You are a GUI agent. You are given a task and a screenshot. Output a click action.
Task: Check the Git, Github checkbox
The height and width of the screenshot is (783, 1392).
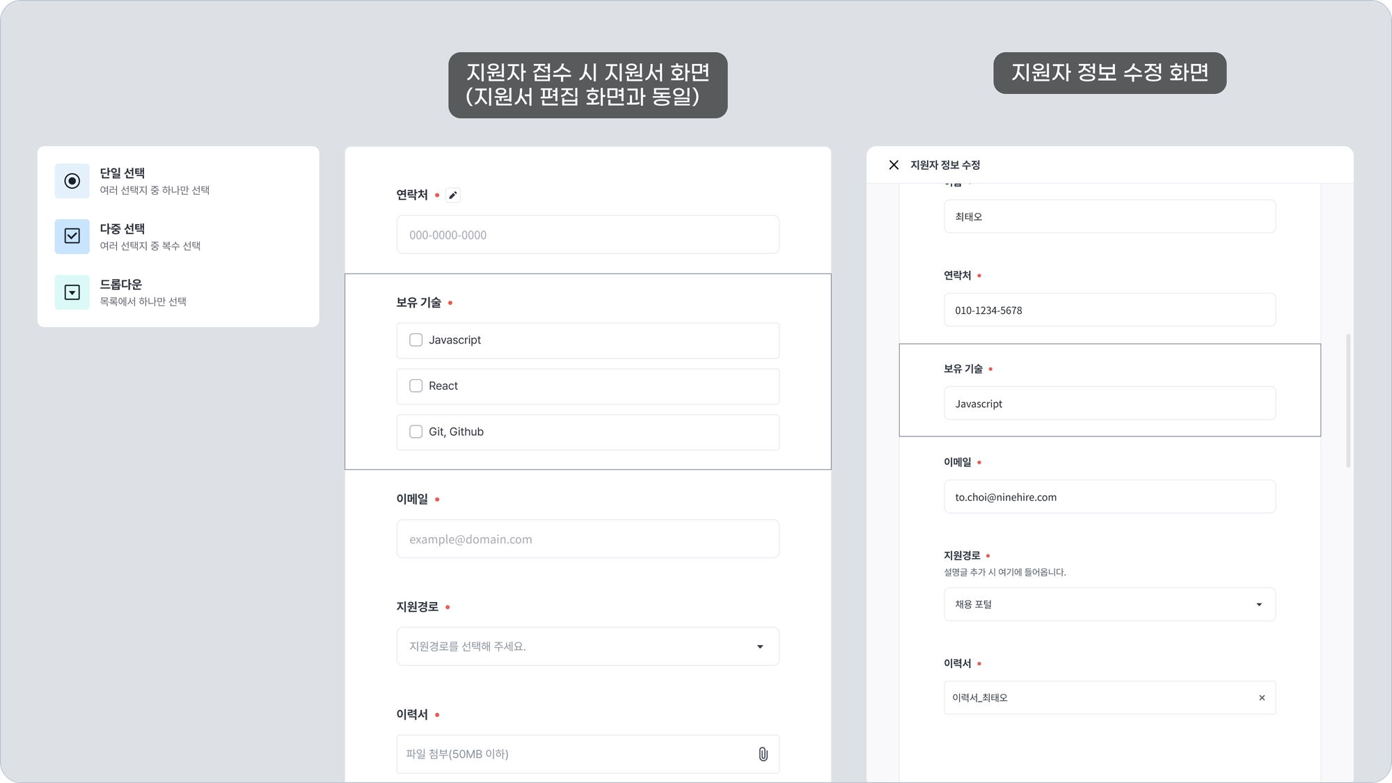pyautogui.click(x=416, y=432)
